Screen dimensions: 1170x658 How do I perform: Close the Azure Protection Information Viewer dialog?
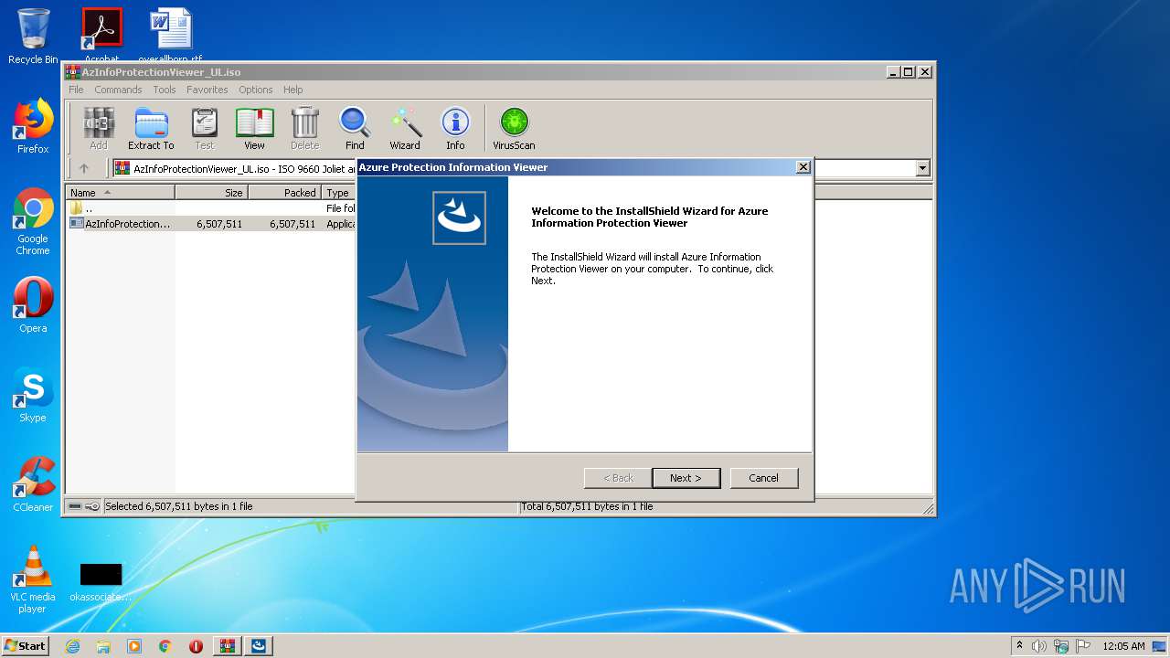click(x=803, y=167)
